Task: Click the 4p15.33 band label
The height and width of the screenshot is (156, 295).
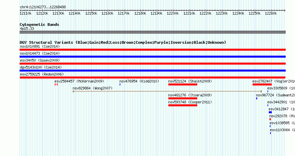Action: click(27, 28)
